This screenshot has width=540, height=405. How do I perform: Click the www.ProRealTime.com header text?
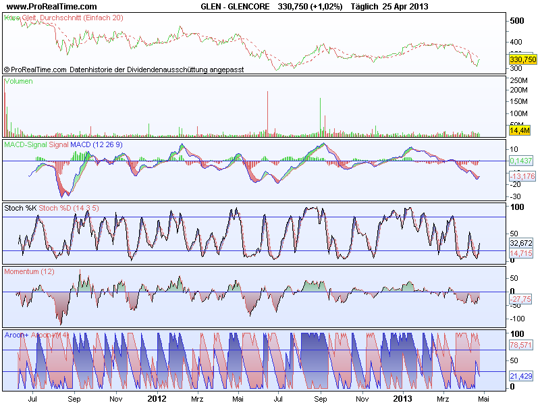[x=52, y=6]
